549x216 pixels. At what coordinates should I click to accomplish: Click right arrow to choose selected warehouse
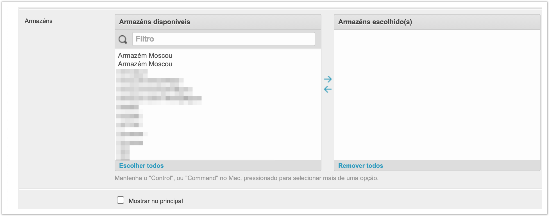(x=328, y=79)
